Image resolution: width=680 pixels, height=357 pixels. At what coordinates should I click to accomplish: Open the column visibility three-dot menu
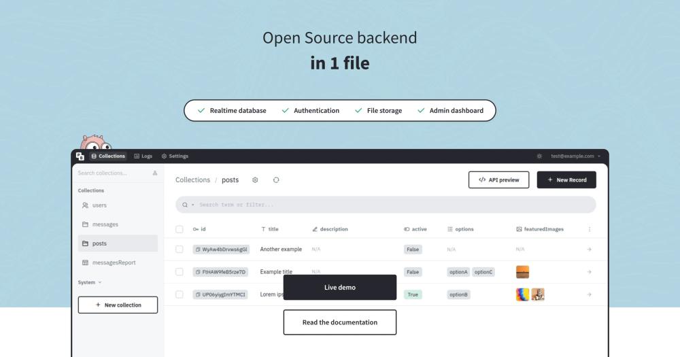590,229
